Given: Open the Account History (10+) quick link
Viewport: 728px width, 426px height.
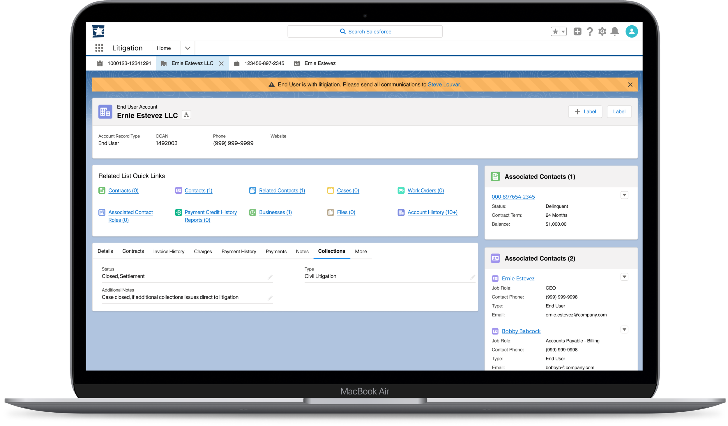Looking at the screenshot, I should [432, 212].
